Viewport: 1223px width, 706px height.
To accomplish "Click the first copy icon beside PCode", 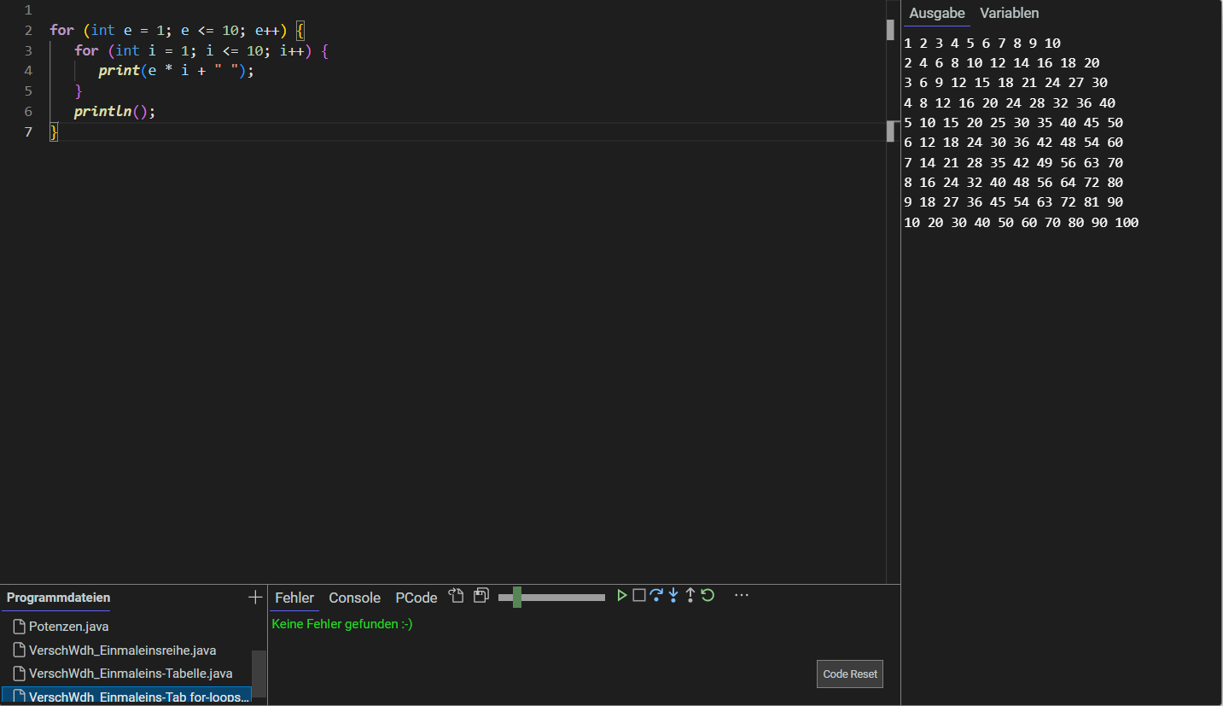I will (x=457, y=596).
